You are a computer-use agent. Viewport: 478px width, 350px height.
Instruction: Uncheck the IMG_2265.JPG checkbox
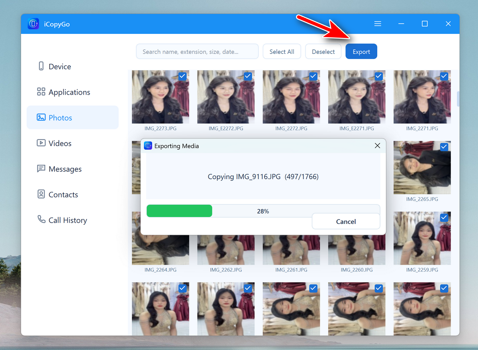point(444,147)
